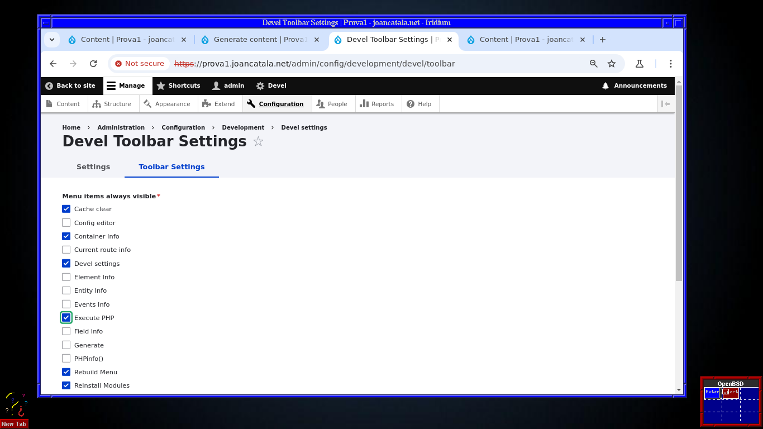The image size is (763, 429).
Task: Open the Devel gear toolbar item
Action: 271,86
